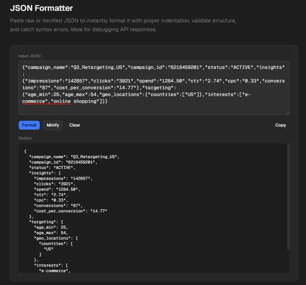
Task: Click the Output label
Action: pos(25,138)
